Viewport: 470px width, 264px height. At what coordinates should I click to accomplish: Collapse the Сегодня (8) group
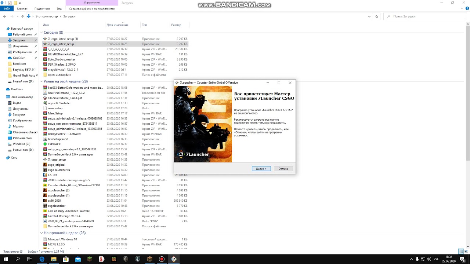[41, 33]
